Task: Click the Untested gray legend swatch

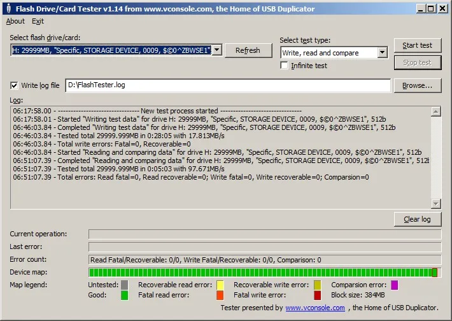Action: coord(124,285)
